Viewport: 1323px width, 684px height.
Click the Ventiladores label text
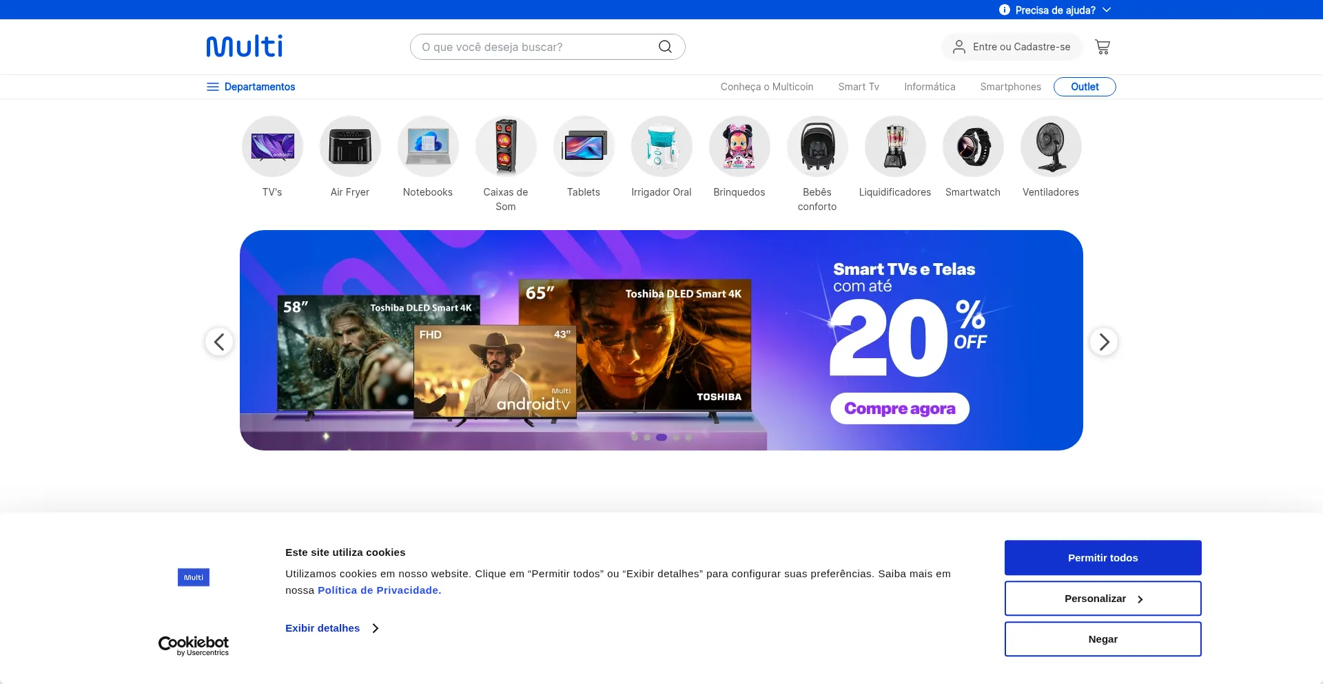[1051, 192]
